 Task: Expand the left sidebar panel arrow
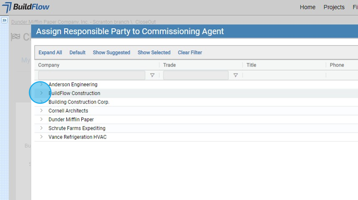pos(5,20)
